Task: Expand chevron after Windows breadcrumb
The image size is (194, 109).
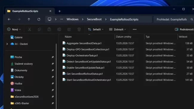Action: coord(83,19)
